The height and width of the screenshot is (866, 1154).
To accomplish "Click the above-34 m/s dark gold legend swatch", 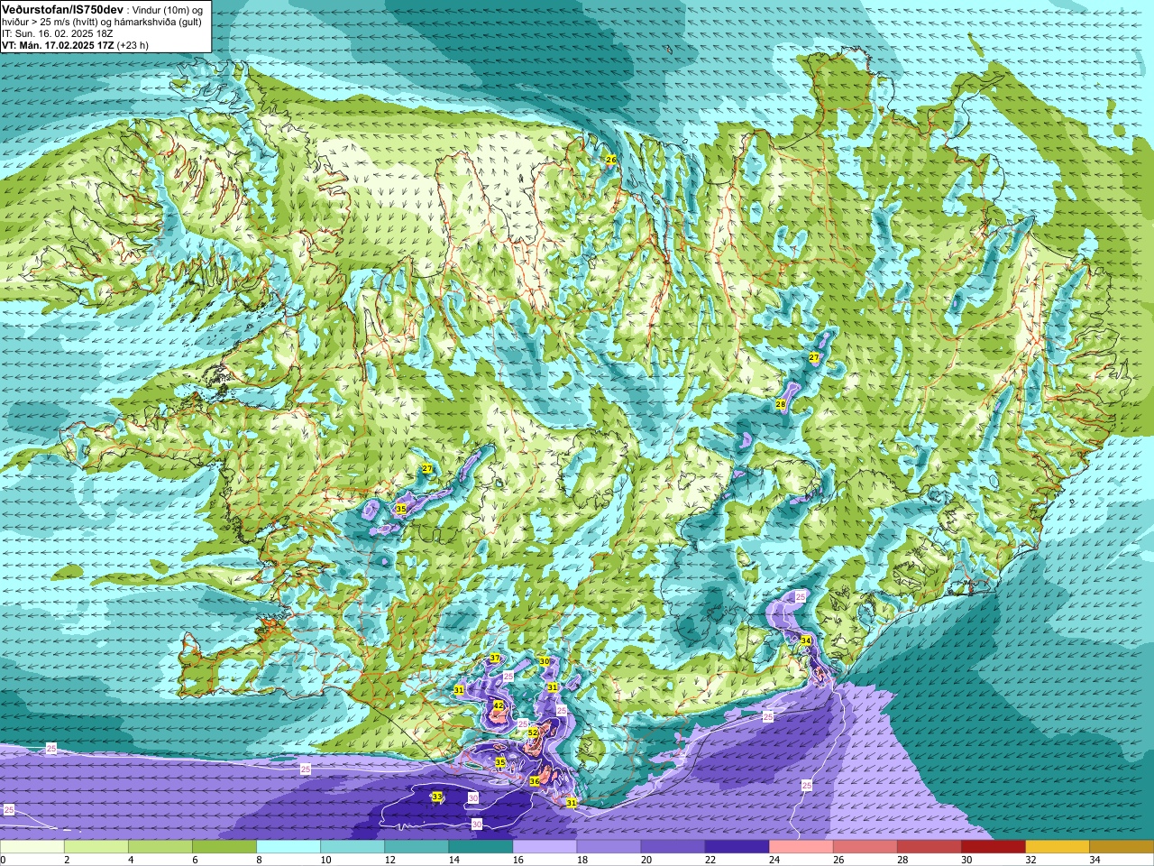I will coord(1121,847).
